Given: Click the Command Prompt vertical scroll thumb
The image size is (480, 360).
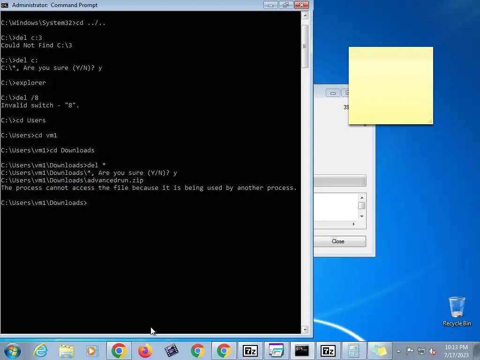Looking at the screenshot, I should click(305, 46).
